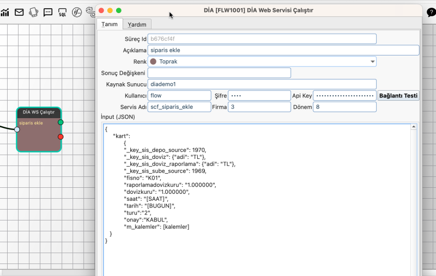This screenshot has height=276, width=436.
Task: Click the JSON input scrollbar up arrow
Action: click(x=414, y=127)
